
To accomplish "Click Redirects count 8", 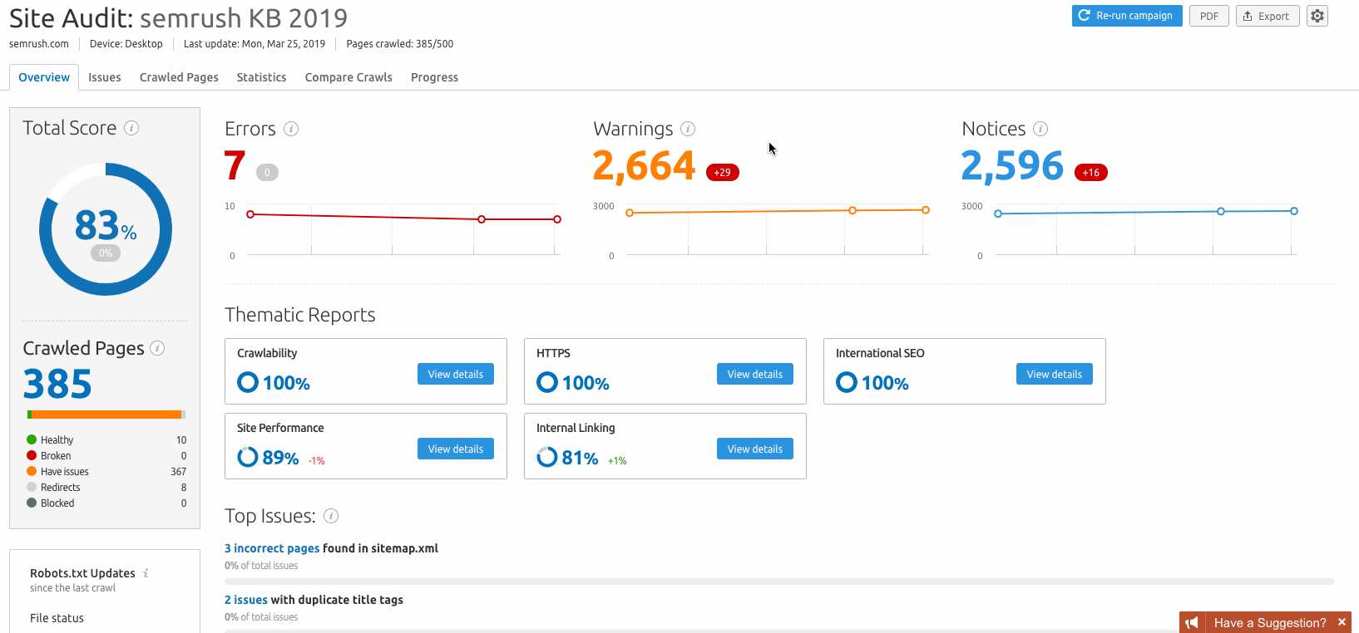I will [184, 487].
